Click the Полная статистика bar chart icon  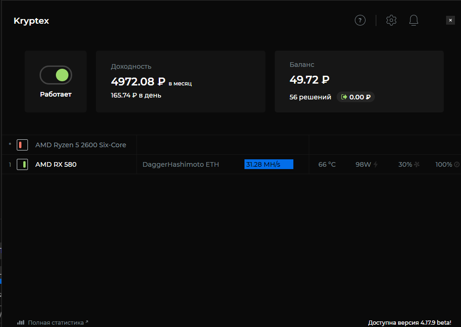pos(20,322)
